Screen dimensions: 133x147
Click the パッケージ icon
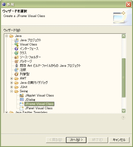point(16,61)
